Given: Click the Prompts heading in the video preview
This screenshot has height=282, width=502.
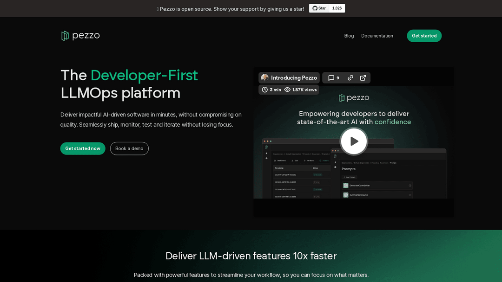Looking at the screenshot, I should (348, 169).
